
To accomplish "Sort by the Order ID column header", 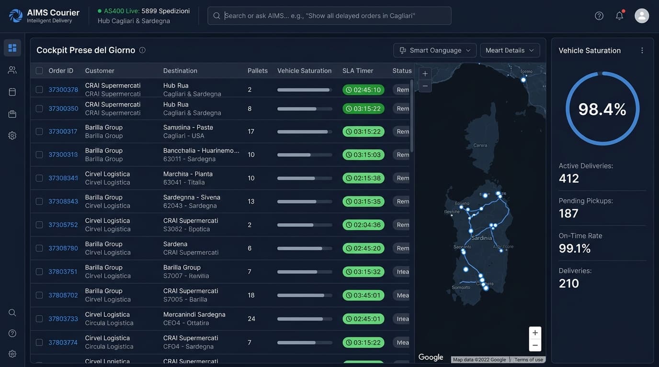I will coord(61,71).
